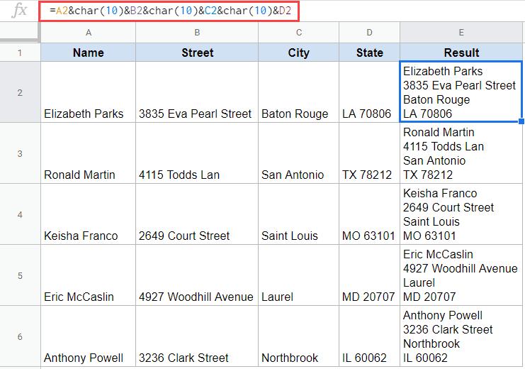This screenshot has height=369, width=525.
Task: Select MD 20707 cell in State column
Action: tap(369, 275)
